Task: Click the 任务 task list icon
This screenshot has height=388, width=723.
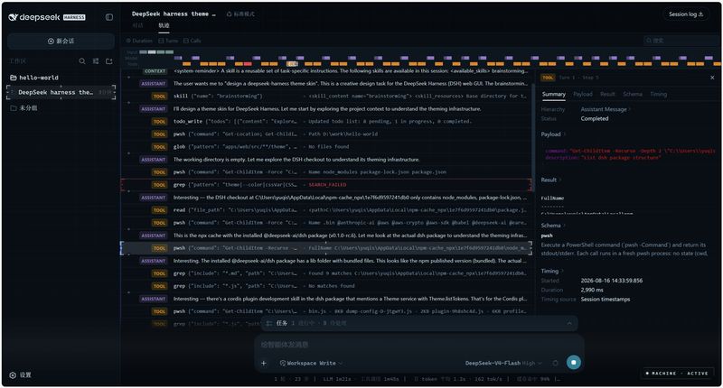Action: (268, 324)
